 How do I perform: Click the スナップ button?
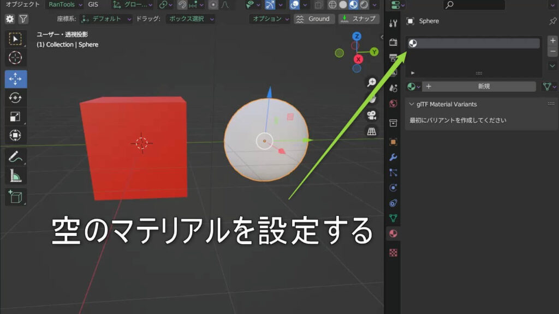(x=359, y=19)
